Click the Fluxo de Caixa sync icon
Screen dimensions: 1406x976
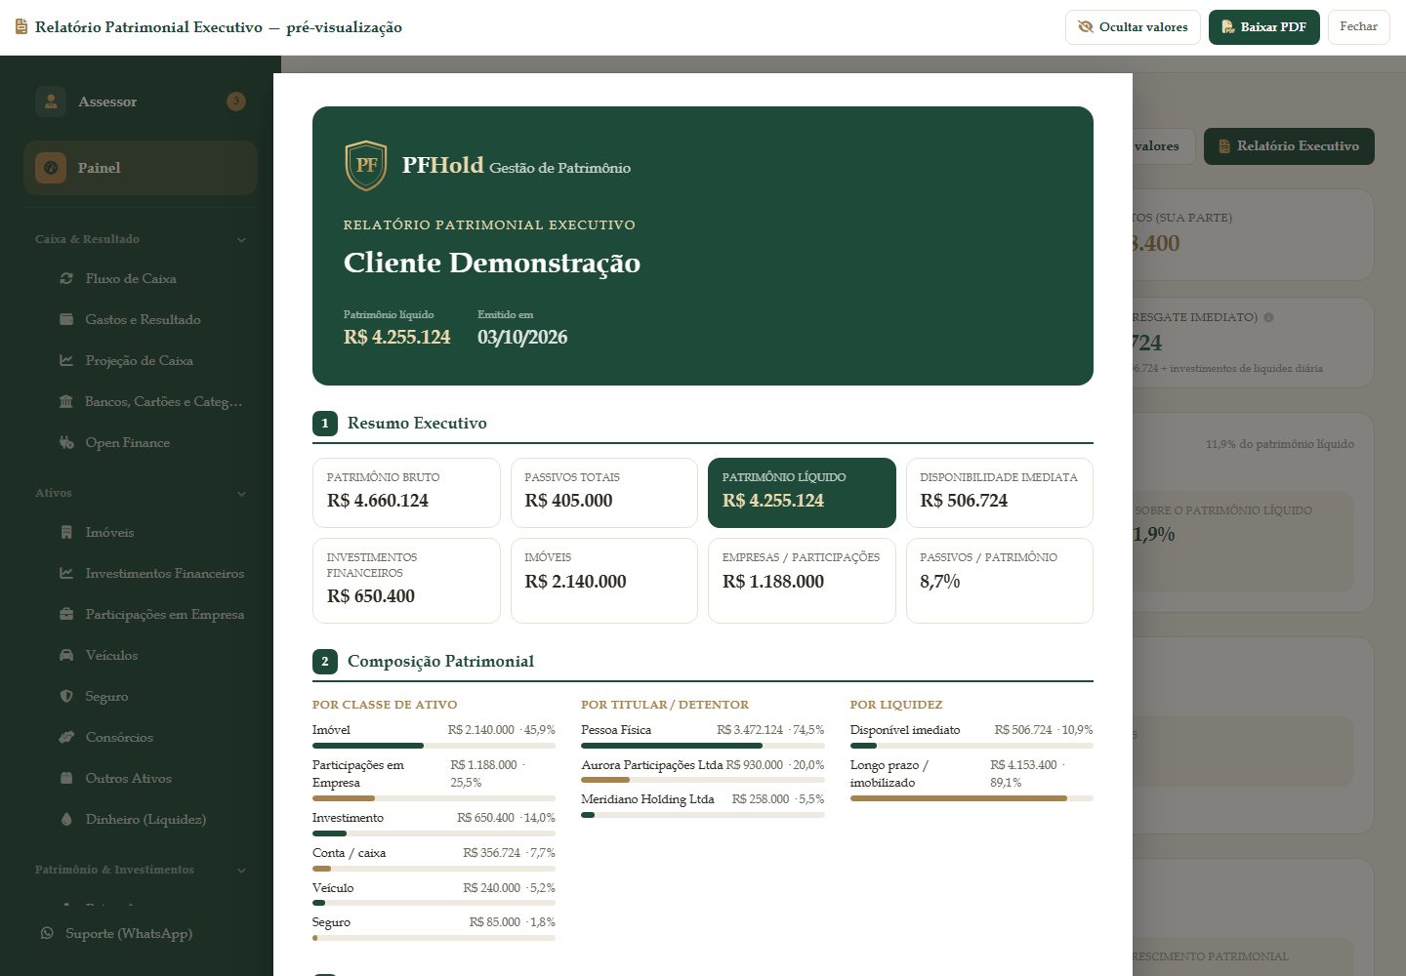[x=66, y=278]
